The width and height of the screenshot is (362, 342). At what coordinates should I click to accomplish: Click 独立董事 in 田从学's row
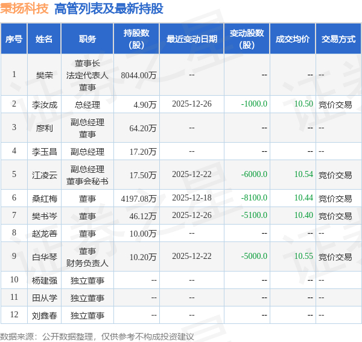pos(87,298)
